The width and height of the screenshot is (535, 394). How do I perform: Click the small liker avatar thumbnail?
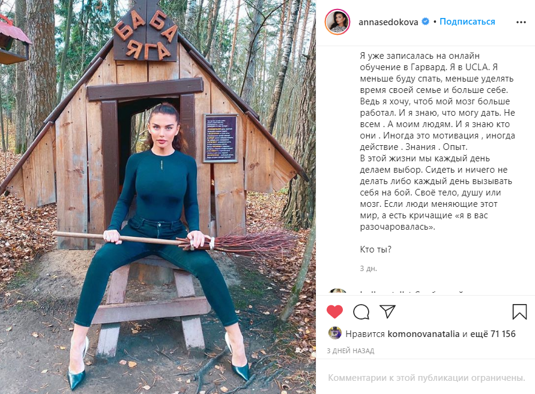(334, 333)
